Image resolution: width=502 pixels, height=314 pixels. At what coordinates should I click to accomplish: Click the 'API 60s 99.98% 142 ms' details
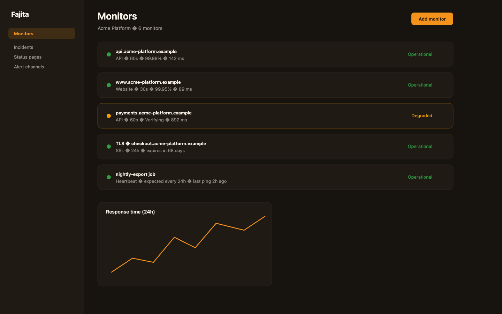tap(150, 59)
